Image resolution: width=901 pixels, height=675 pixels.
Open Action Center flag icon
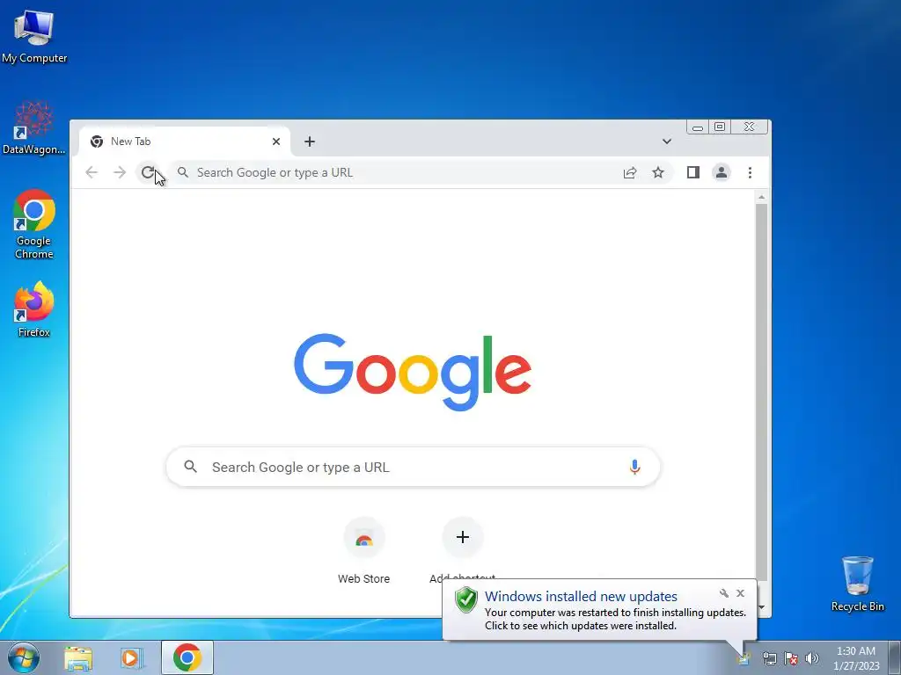(791, 658)
